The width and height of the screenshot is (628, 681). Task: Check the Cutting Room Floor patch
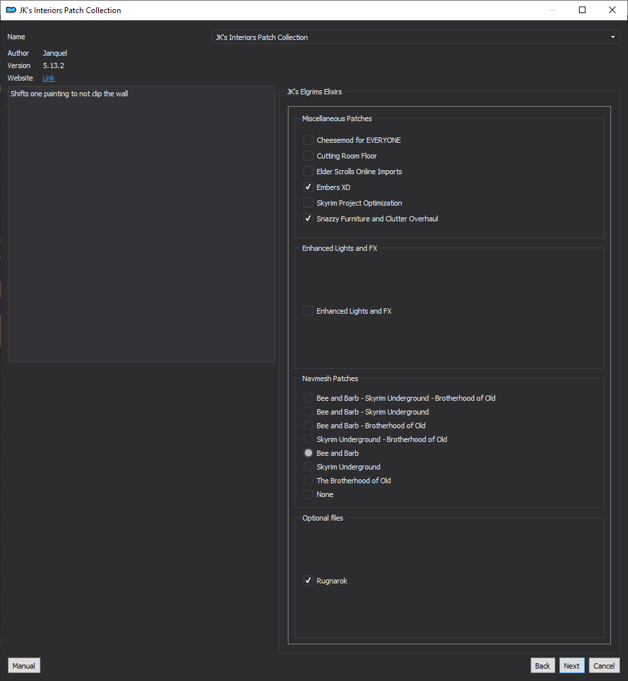(308, 156)
